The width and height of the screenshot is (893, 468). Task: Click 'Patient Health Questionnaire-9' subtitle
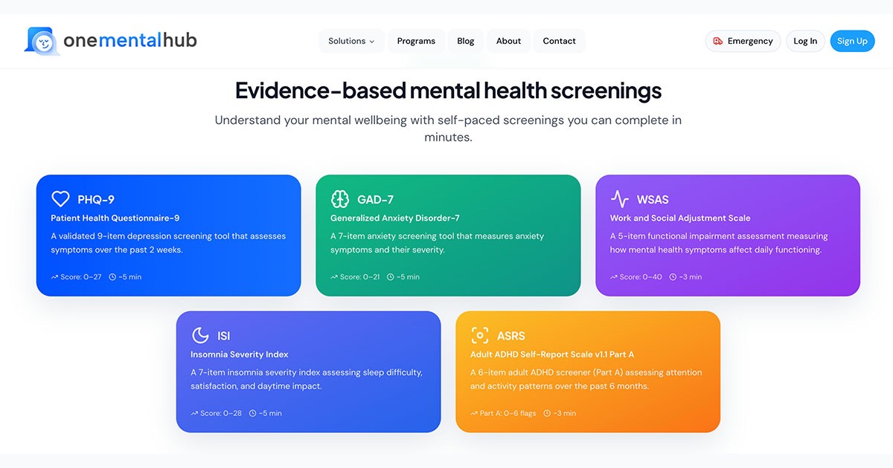click(115, 218)
